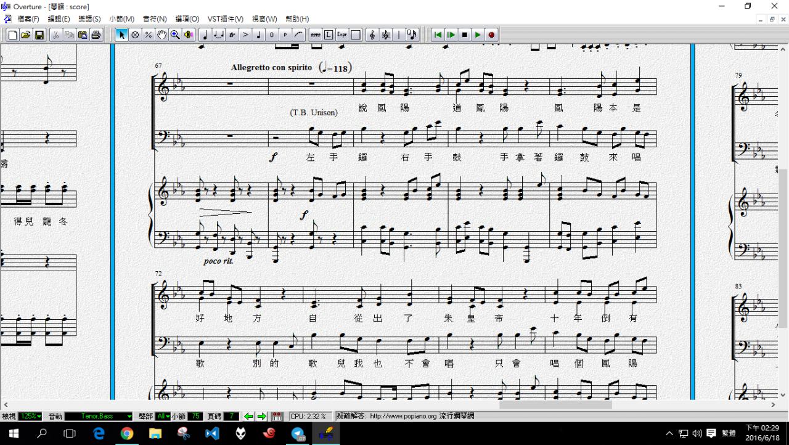
Task: Stop playback with the black square button
Action: point(465,35)
